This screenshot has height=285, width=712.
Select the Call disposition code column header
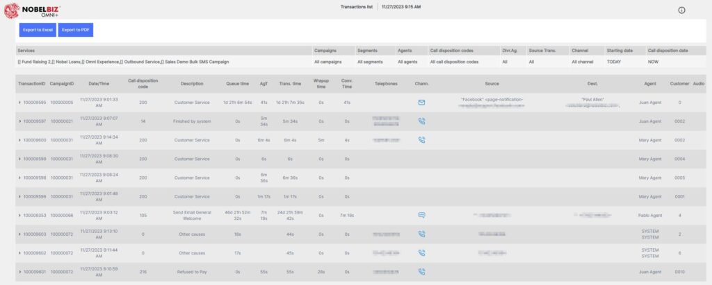(x=143, y=84)
